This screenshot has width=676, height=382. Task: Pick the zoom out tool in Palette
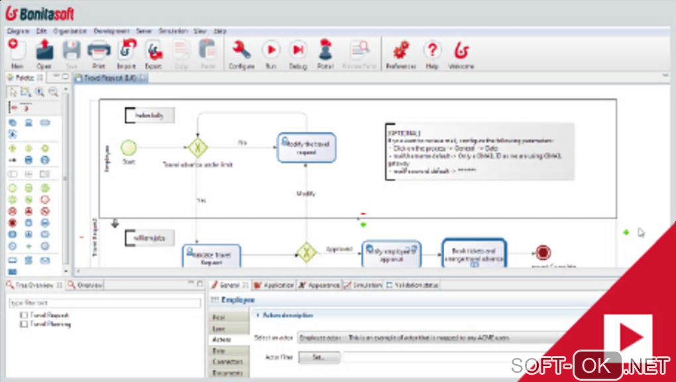[53, 92]
